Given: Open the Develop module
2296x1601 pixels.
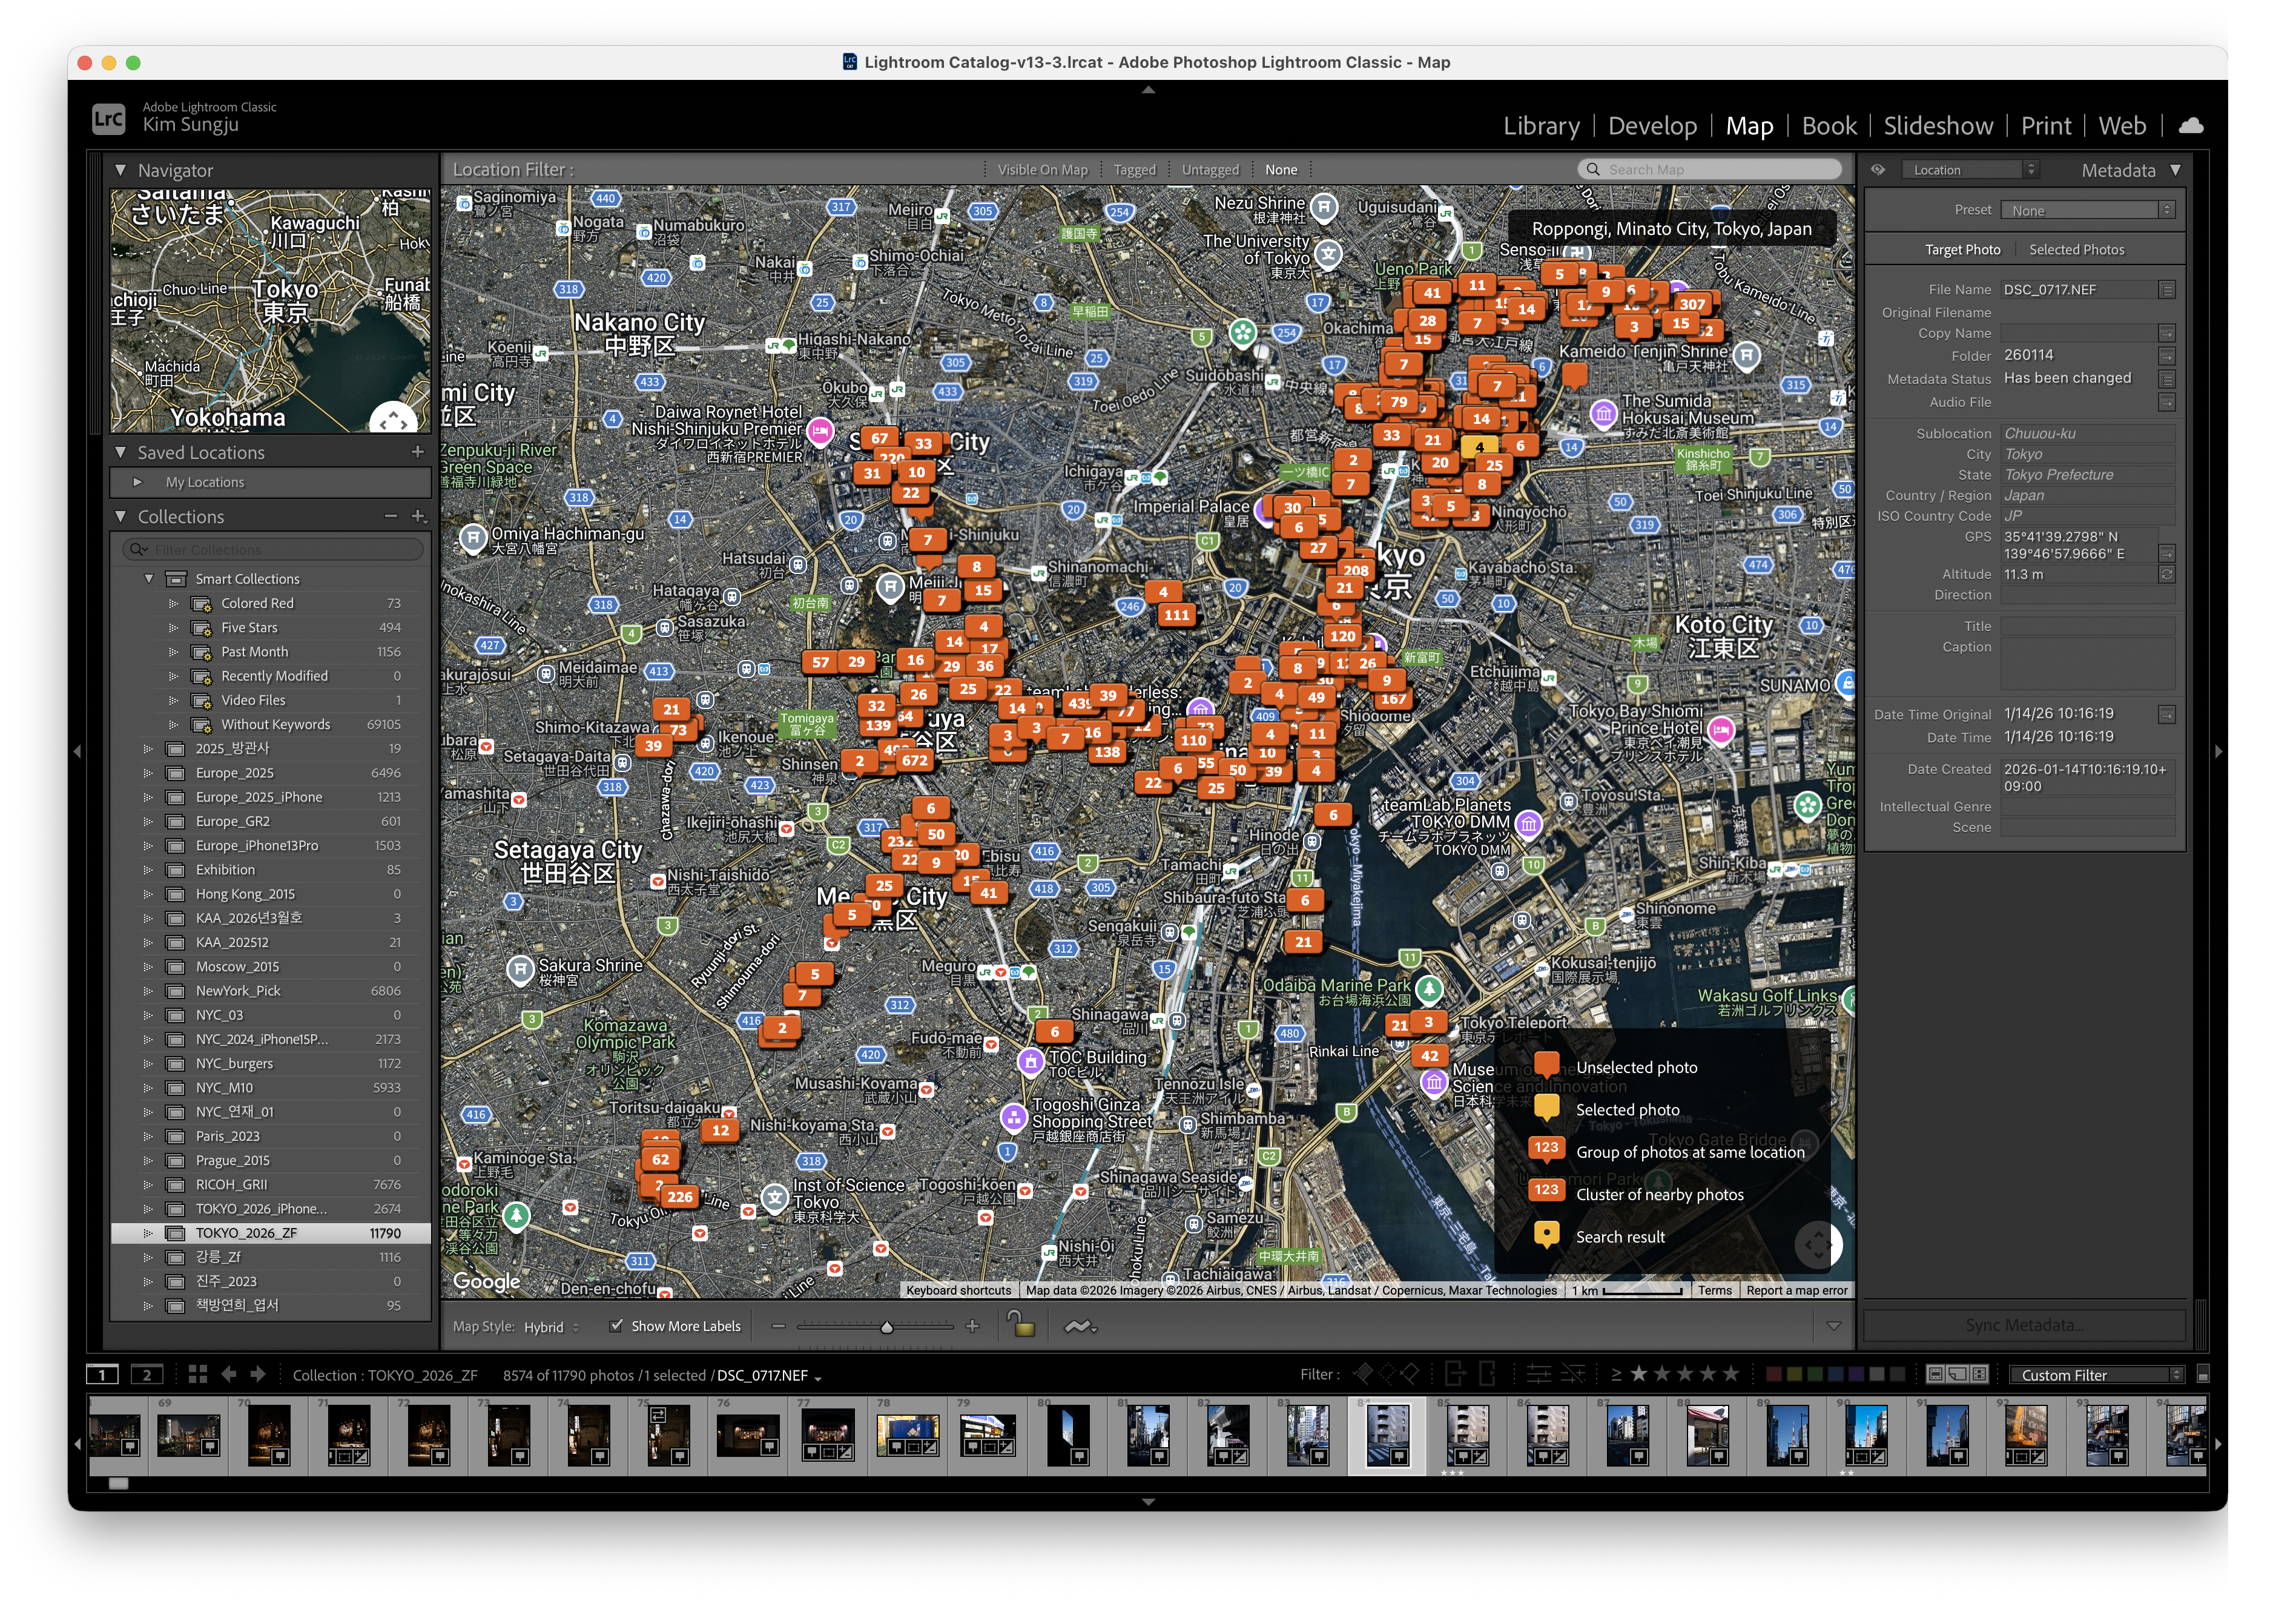Looking at the screenshot, I should [1652, 126].
